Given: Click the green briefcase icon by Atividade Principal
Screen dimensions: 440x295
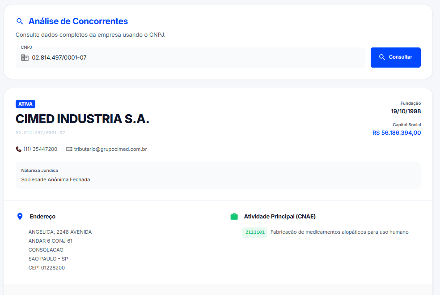Looking at the screenshot, I should 234,217.
